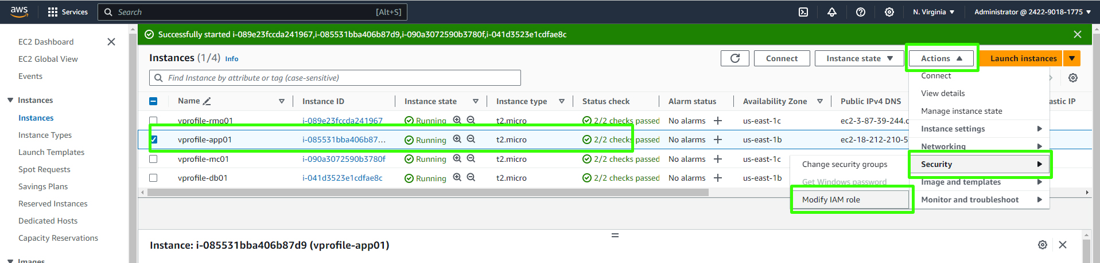Expand Image and templates submenu

(x=979, y=182)
